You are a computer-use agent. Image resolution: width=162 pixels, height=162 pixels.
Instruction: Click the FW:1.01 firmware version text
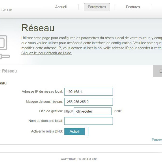[x=6, y=10]
